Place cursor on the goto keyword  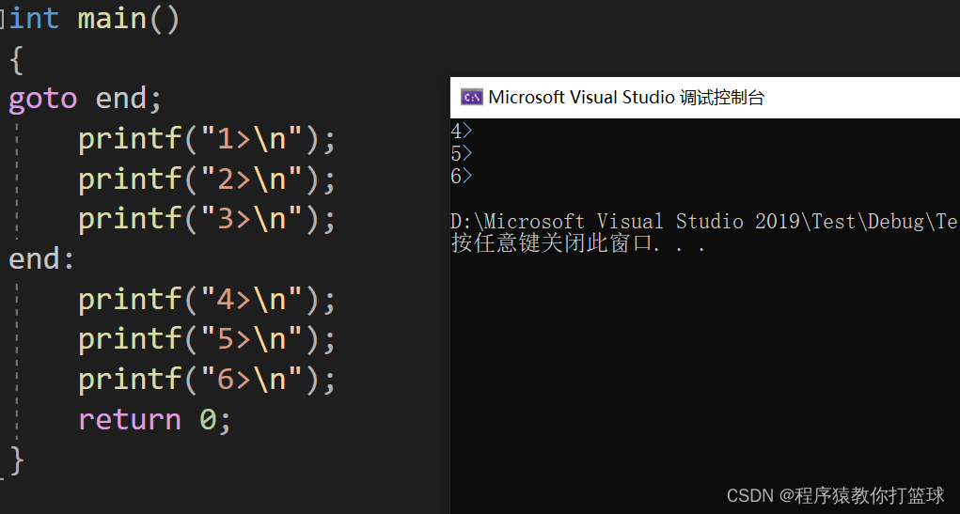tap(42, 99)
